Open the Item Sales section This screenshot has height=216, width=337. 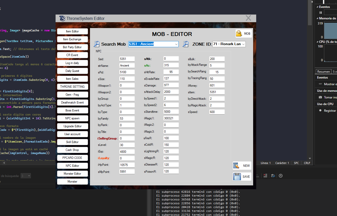(x=72, y=79)
